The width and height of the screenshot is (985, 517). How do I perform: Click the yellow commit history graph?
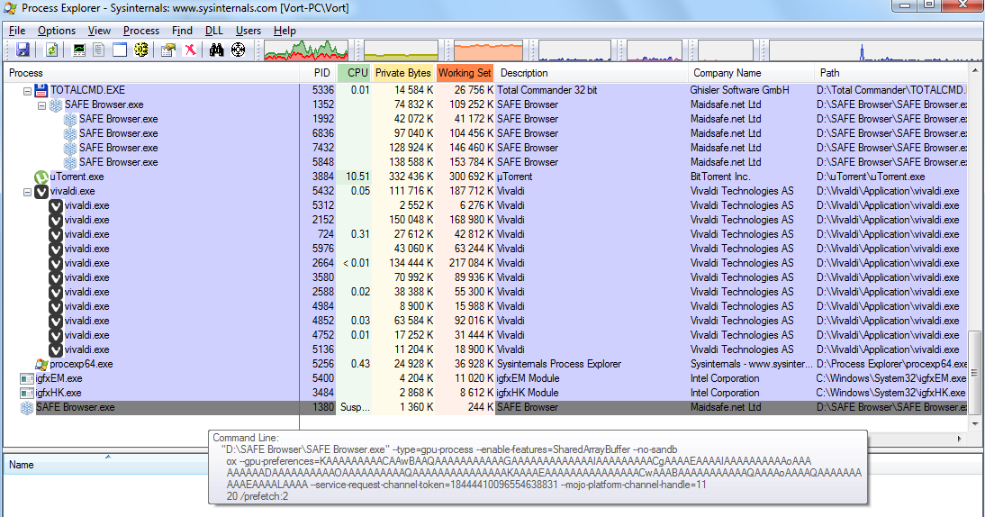[x=401, y=50]
